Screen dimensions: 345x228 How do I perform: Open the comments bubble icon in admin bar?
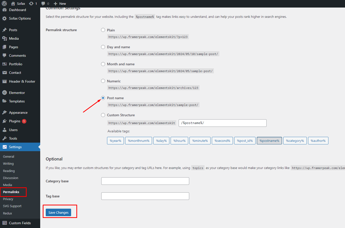click(x=43, y=4)
